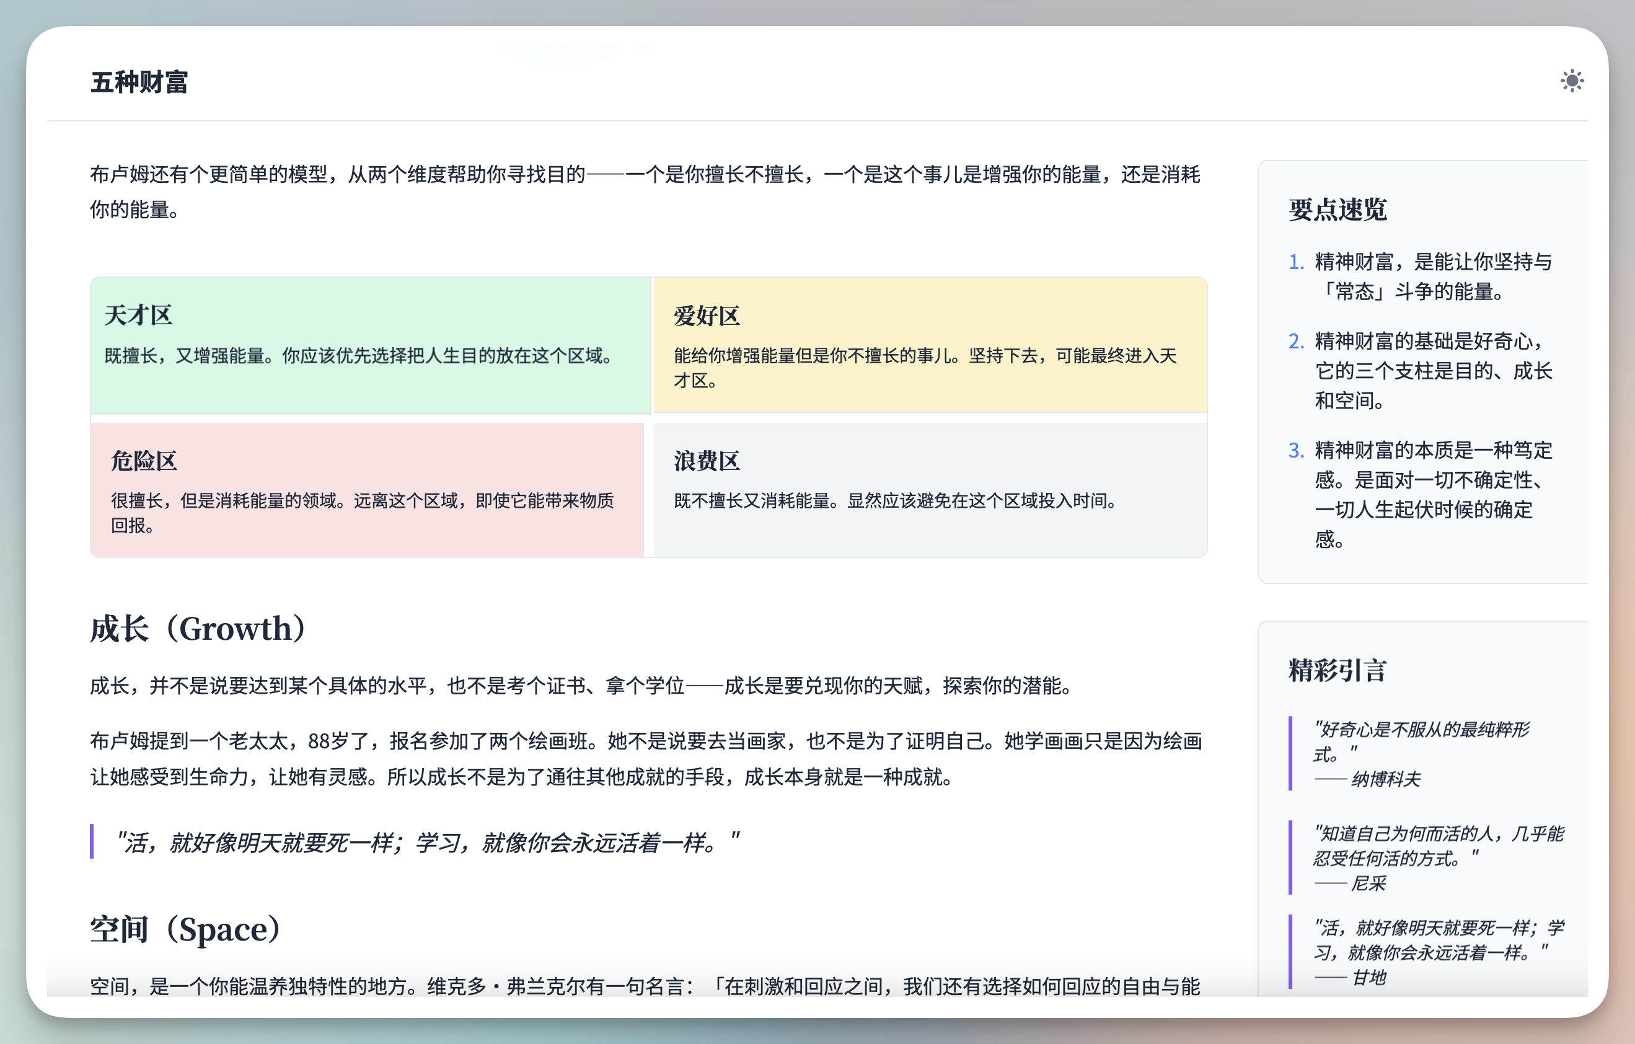The width and height of the screenshot is (1635, 1044).
Task: Click the 甘地 quote in sidebar
Action: click(1426, 952)
